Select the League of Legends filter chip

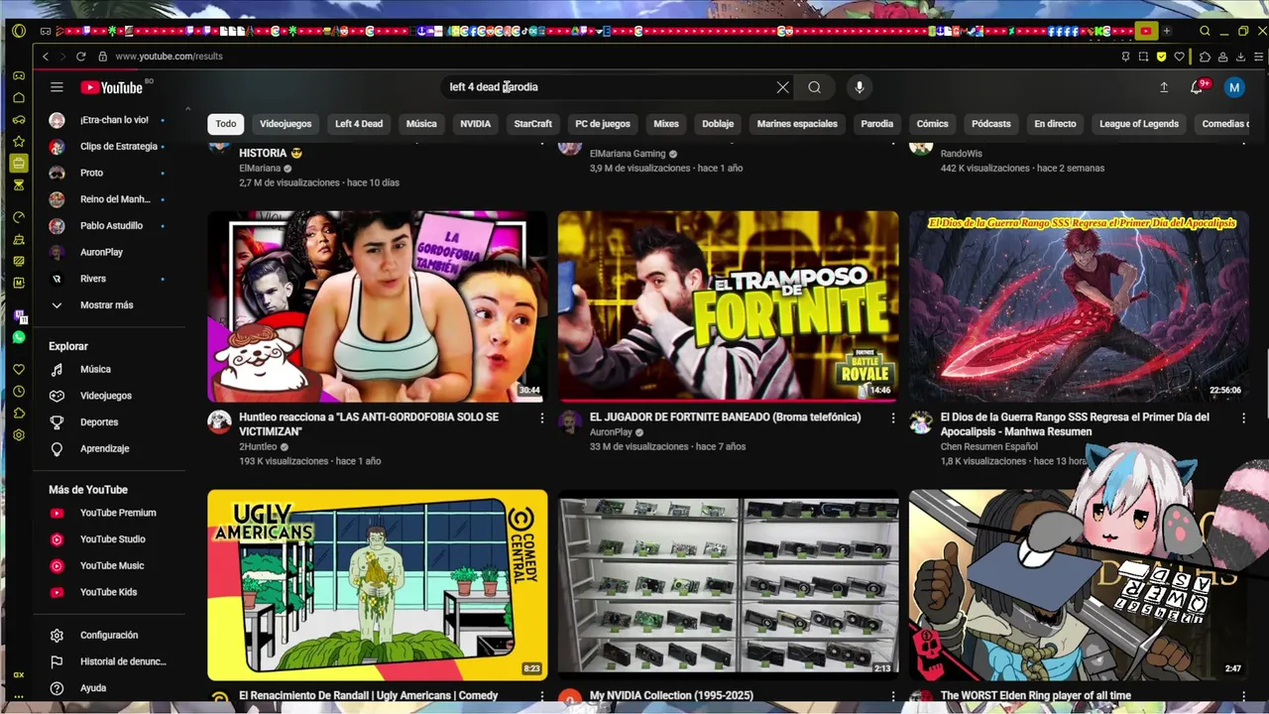pyautogui.click(x=1139, y=124)
